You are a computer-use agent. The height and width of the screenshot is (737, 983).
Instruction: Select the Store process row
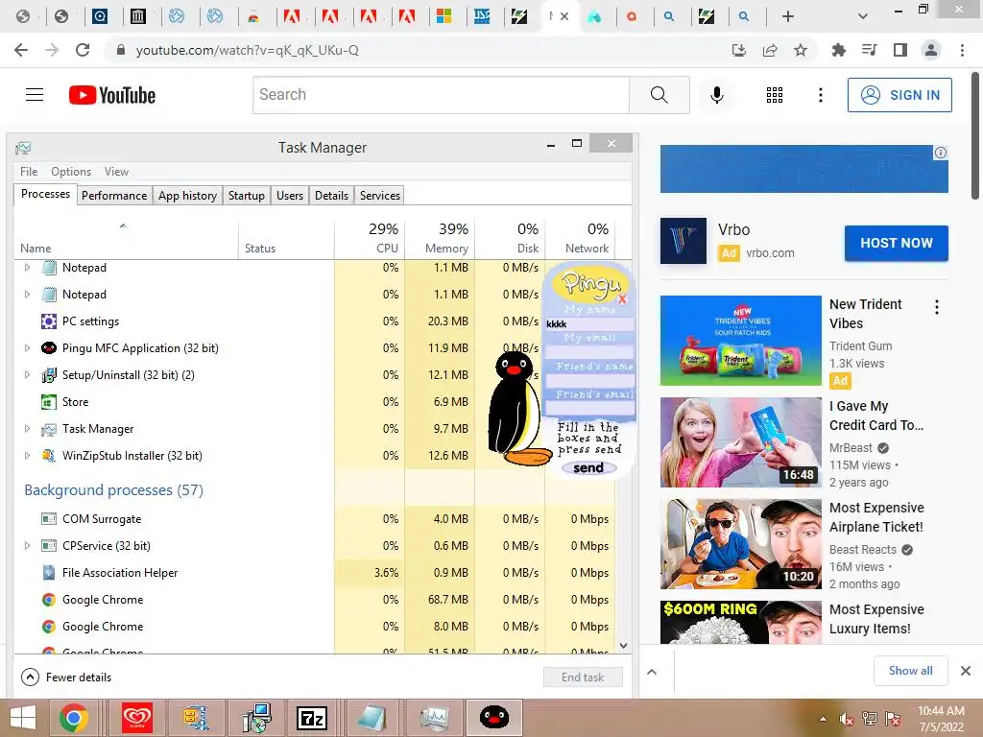click(315, 402)
